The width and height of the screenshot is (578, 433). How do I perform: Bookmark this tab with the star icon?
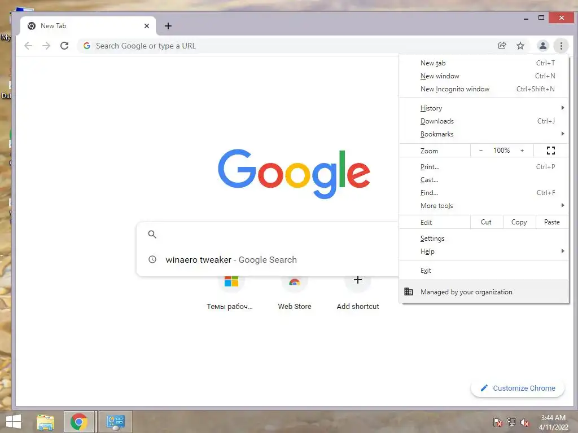520,46
